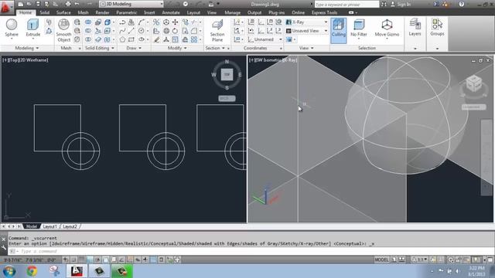Select the Polygon draw tool
Image resolution: width=495 pixels, height=278 pixels.
[x=122, y=39]
